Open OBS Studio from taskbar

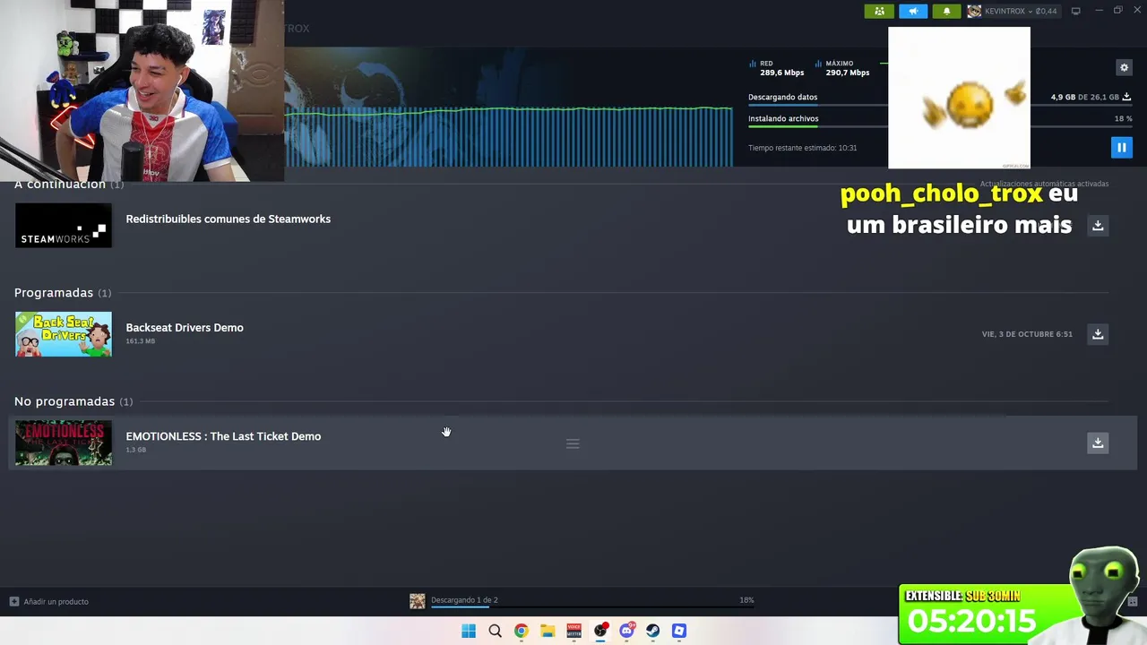[600, 631]
